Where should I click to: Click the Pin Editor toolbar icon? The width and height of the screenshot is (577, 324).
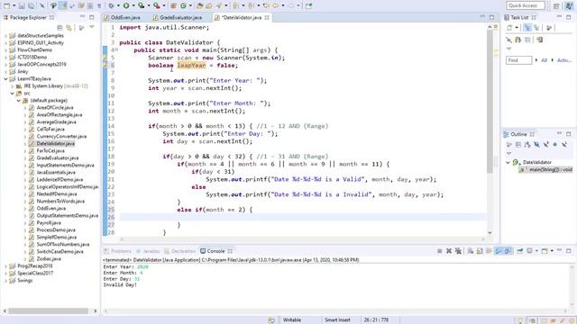308,6
